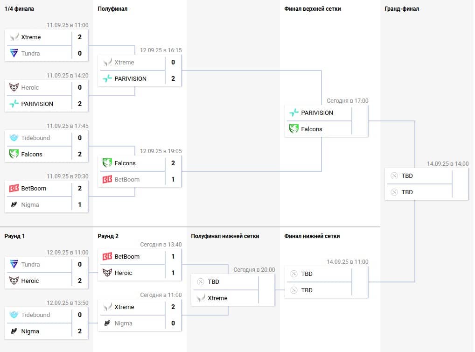Open the grand final date 14.09.25 в 14:00
Image resolution: width=475 pixels, height=352 pixels.
447,164
